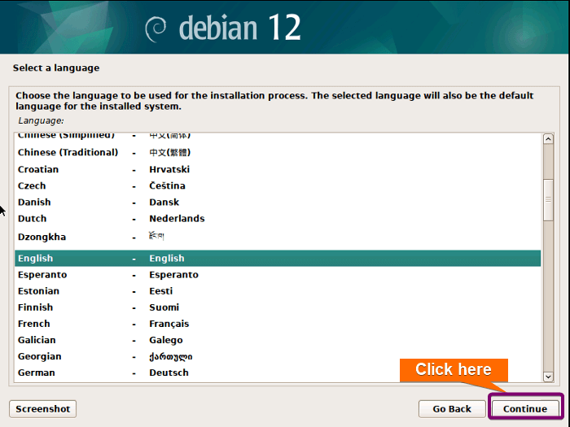The width and height of the screenshot is (570, 427).
Task: Click the Continue button
Action: click(525, 409)
